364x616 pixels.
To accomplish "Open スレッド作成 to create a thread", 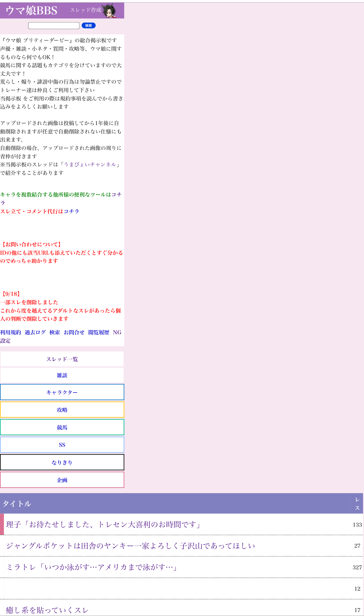I will point(85,10).
